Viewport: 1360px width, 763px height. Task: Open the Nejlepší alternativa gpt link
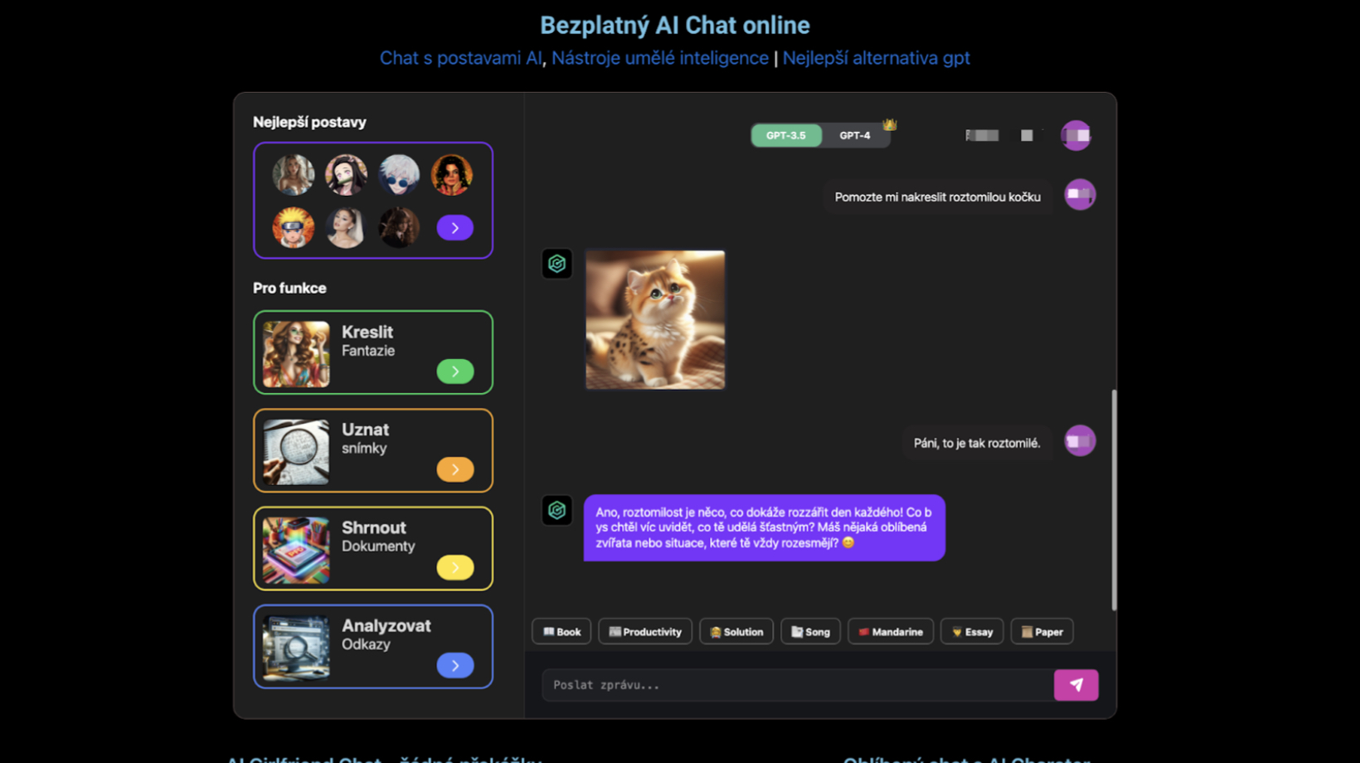(x=876, y=58)
